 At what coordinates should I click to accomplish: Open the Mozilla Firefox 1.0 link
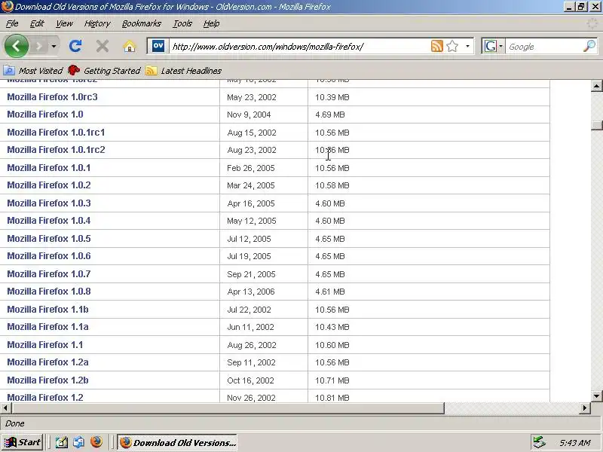pyautogui.click(x=45, y=115)
